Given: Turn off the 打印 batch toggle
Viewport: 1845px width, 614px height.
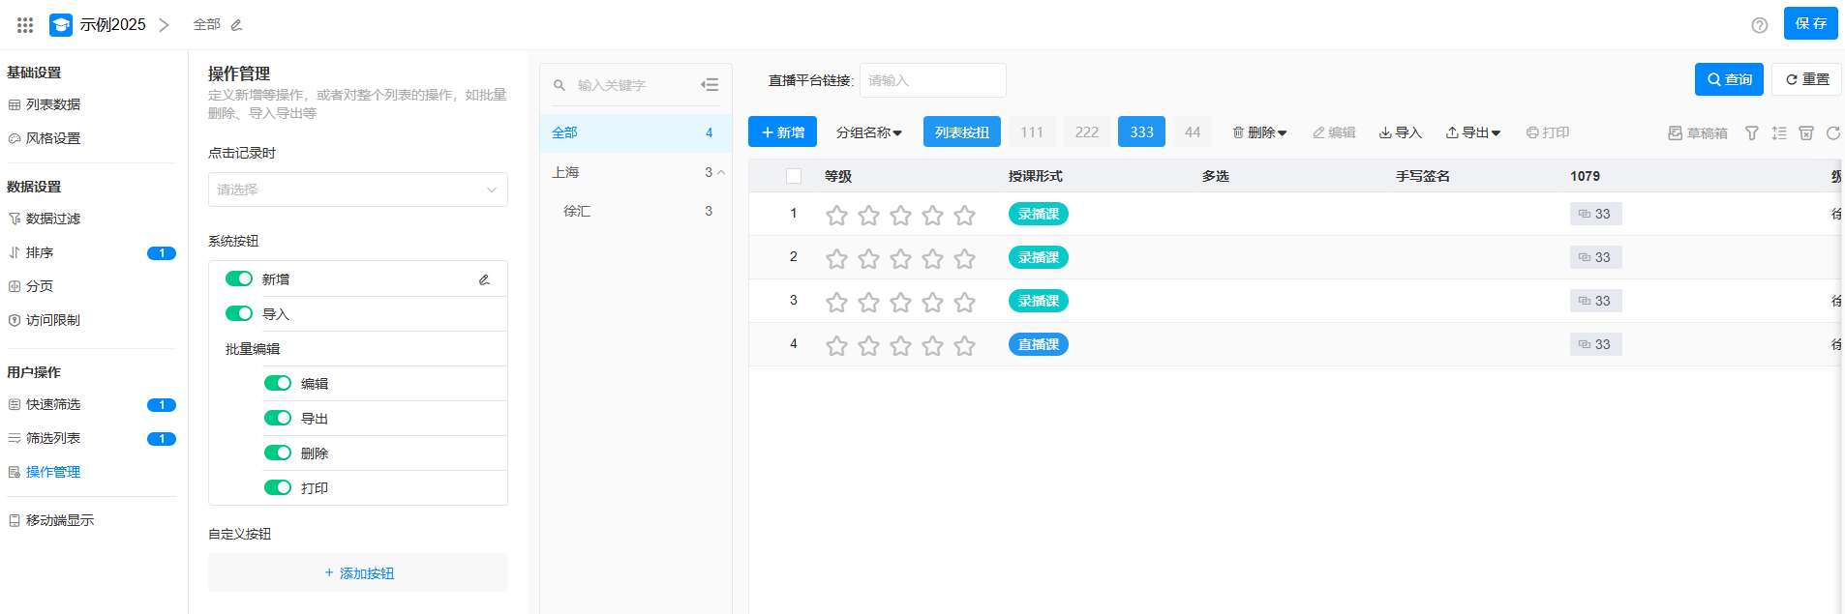Looking at the screenshot, I should coord(278,487).
